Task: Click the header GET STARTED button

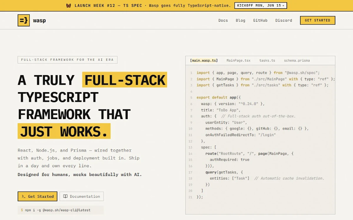Action: click(x=317, y=20)
